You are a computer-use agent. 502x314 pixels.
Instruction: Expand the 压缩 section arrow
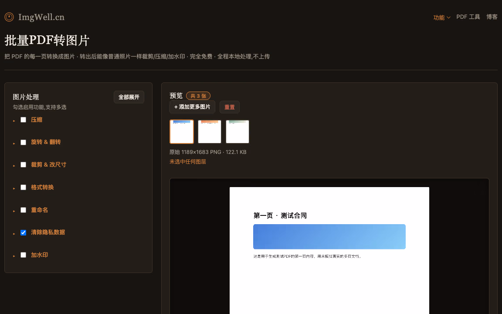[14, 121]
